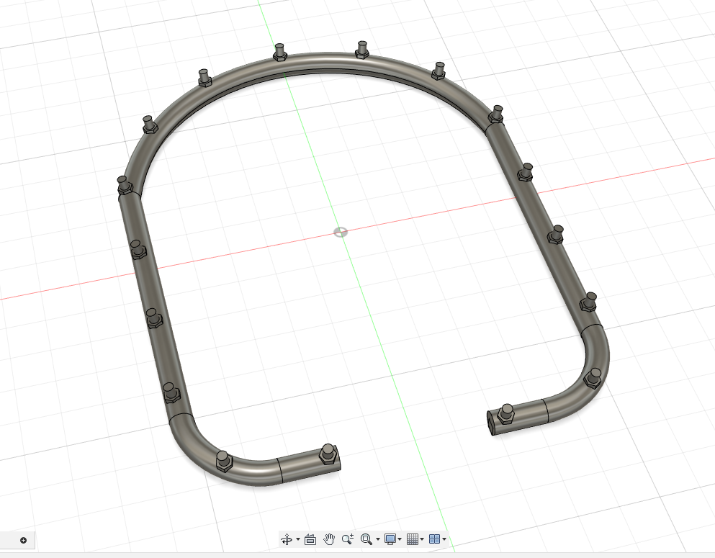Viewport: 715px width, 558px height.
Task: Select the Orbit tool
Action: click(287, 539)
